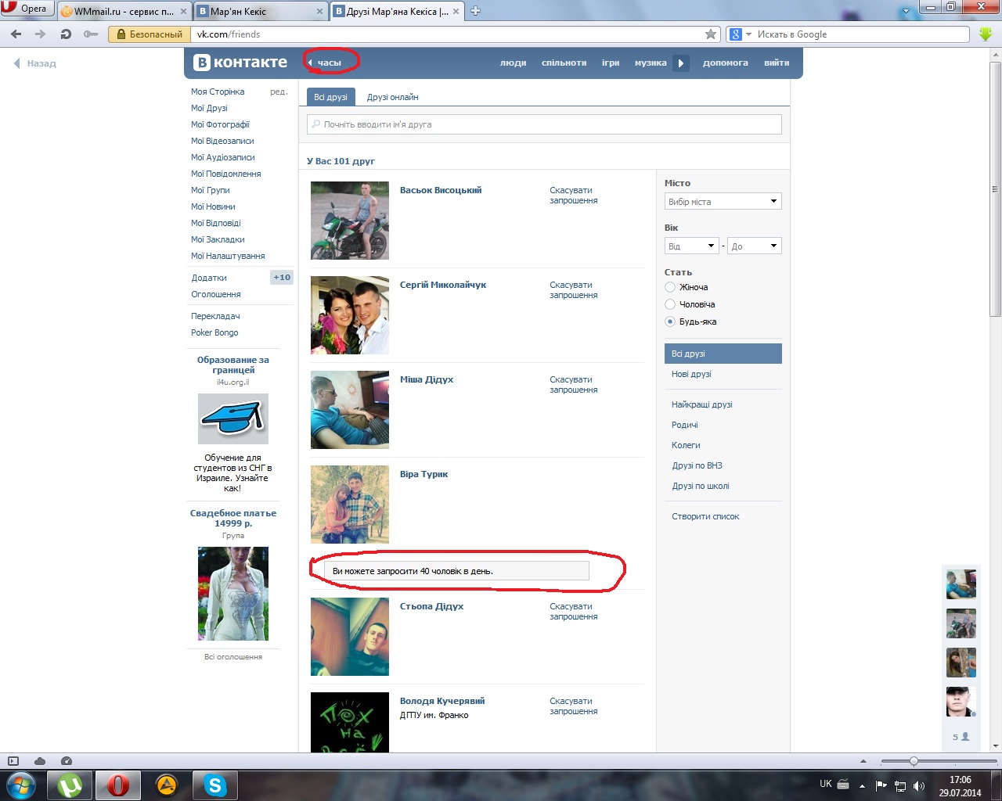1002x801 pixels.
Task: Click Створити список link
Action: [x=705, y=516]
